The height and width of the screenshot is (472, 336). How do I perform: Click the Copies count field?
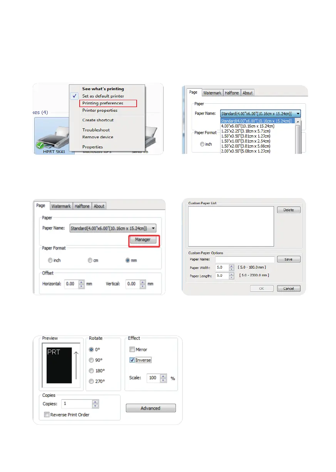[x=76, y=404]
